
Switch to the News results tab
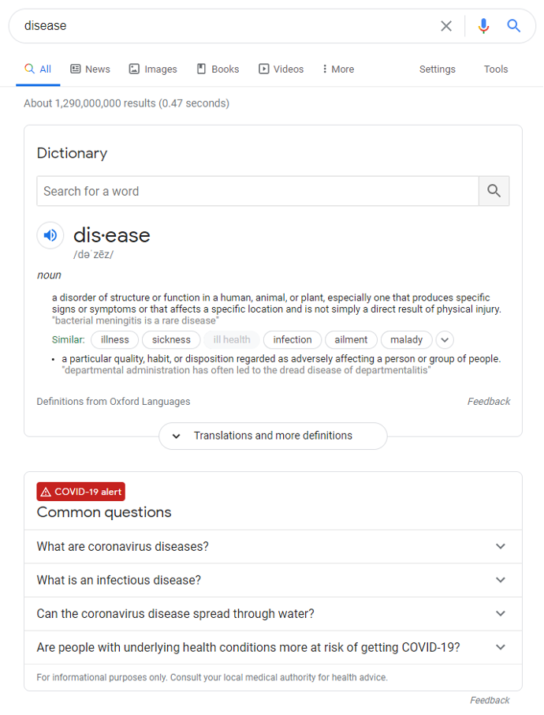point(90,69)
